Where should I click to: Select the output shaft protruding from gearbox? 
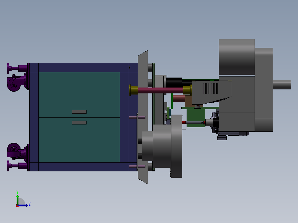point(282,85)
